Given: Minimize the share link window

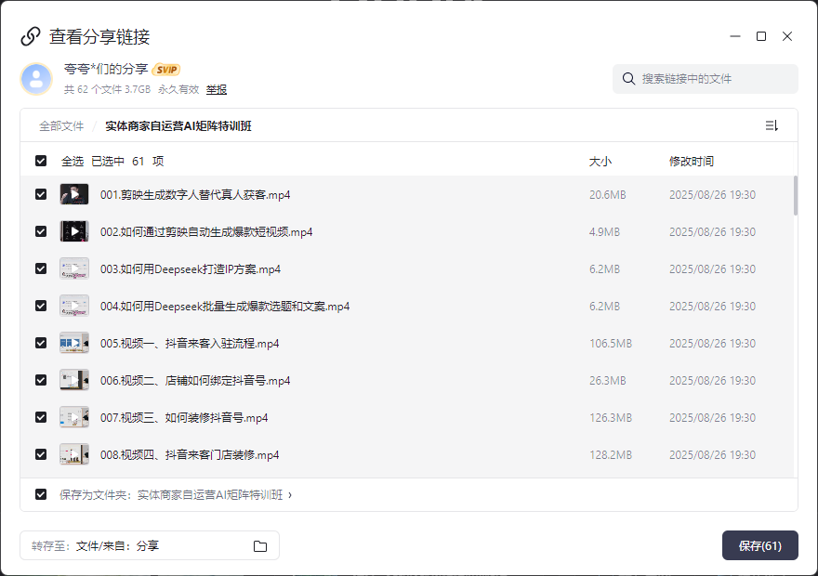Looking at the screenshot, I should pos(735,36).
